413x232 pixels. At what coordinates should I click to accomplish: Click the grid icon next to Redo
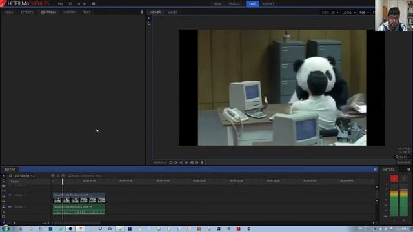(93, 4)
